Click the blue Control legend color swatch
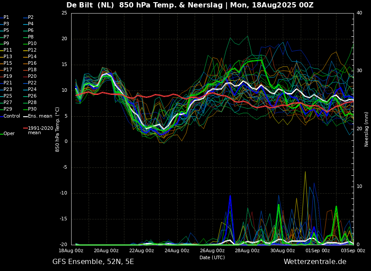The width and height of the screenshot is (371, 271). [1, 116]
